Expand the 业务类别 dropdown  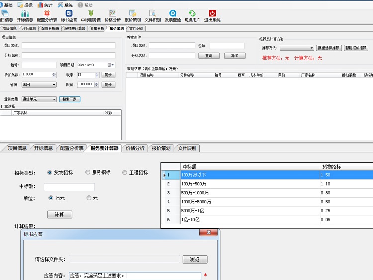click(54, 99)
